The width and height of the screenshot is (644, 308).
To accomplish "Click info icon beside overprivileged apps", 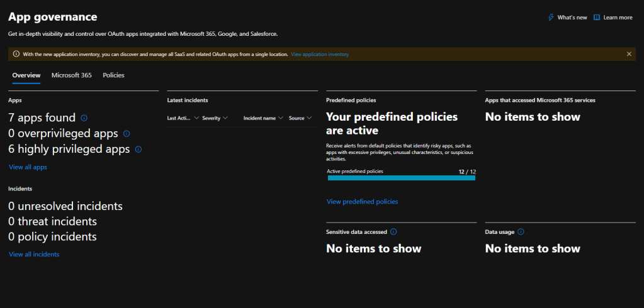I will click(x=127, y=134).
